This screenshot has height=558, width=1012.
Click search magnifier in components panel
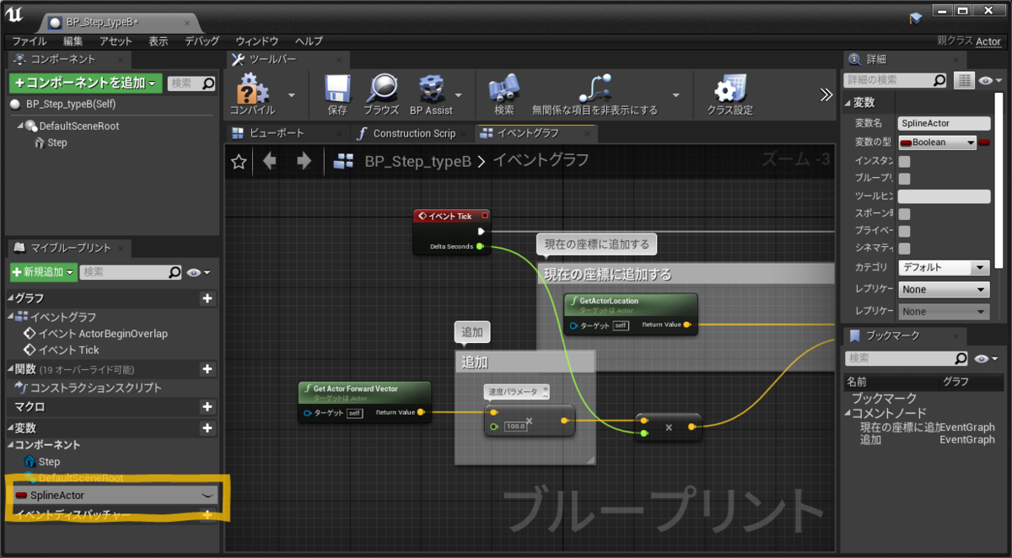(208, 83)
